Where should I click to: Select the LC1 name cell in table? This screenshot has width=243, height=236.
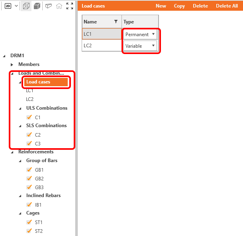point(101,35)
